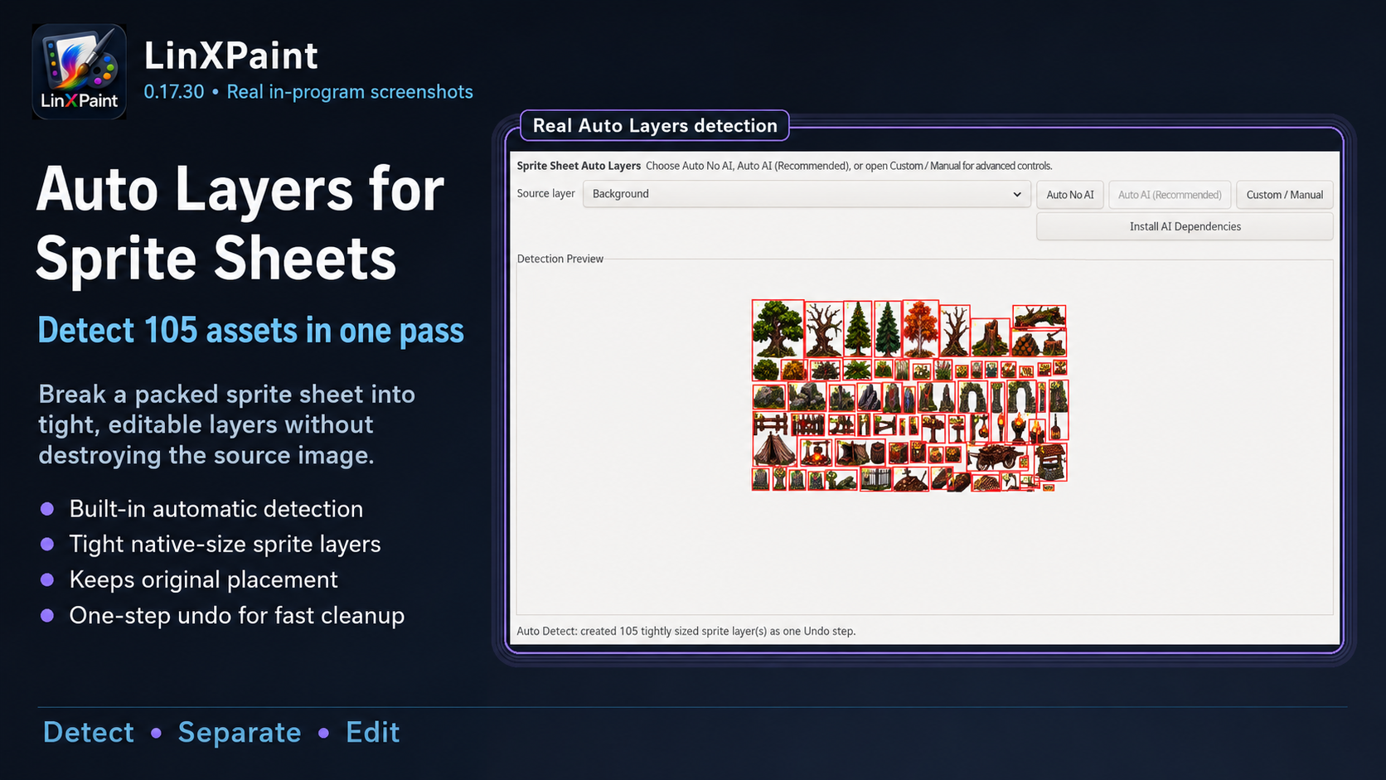The image size is (1386, 780).
Task: Click the "Detection Preview" label
Action: click(560, 259)
